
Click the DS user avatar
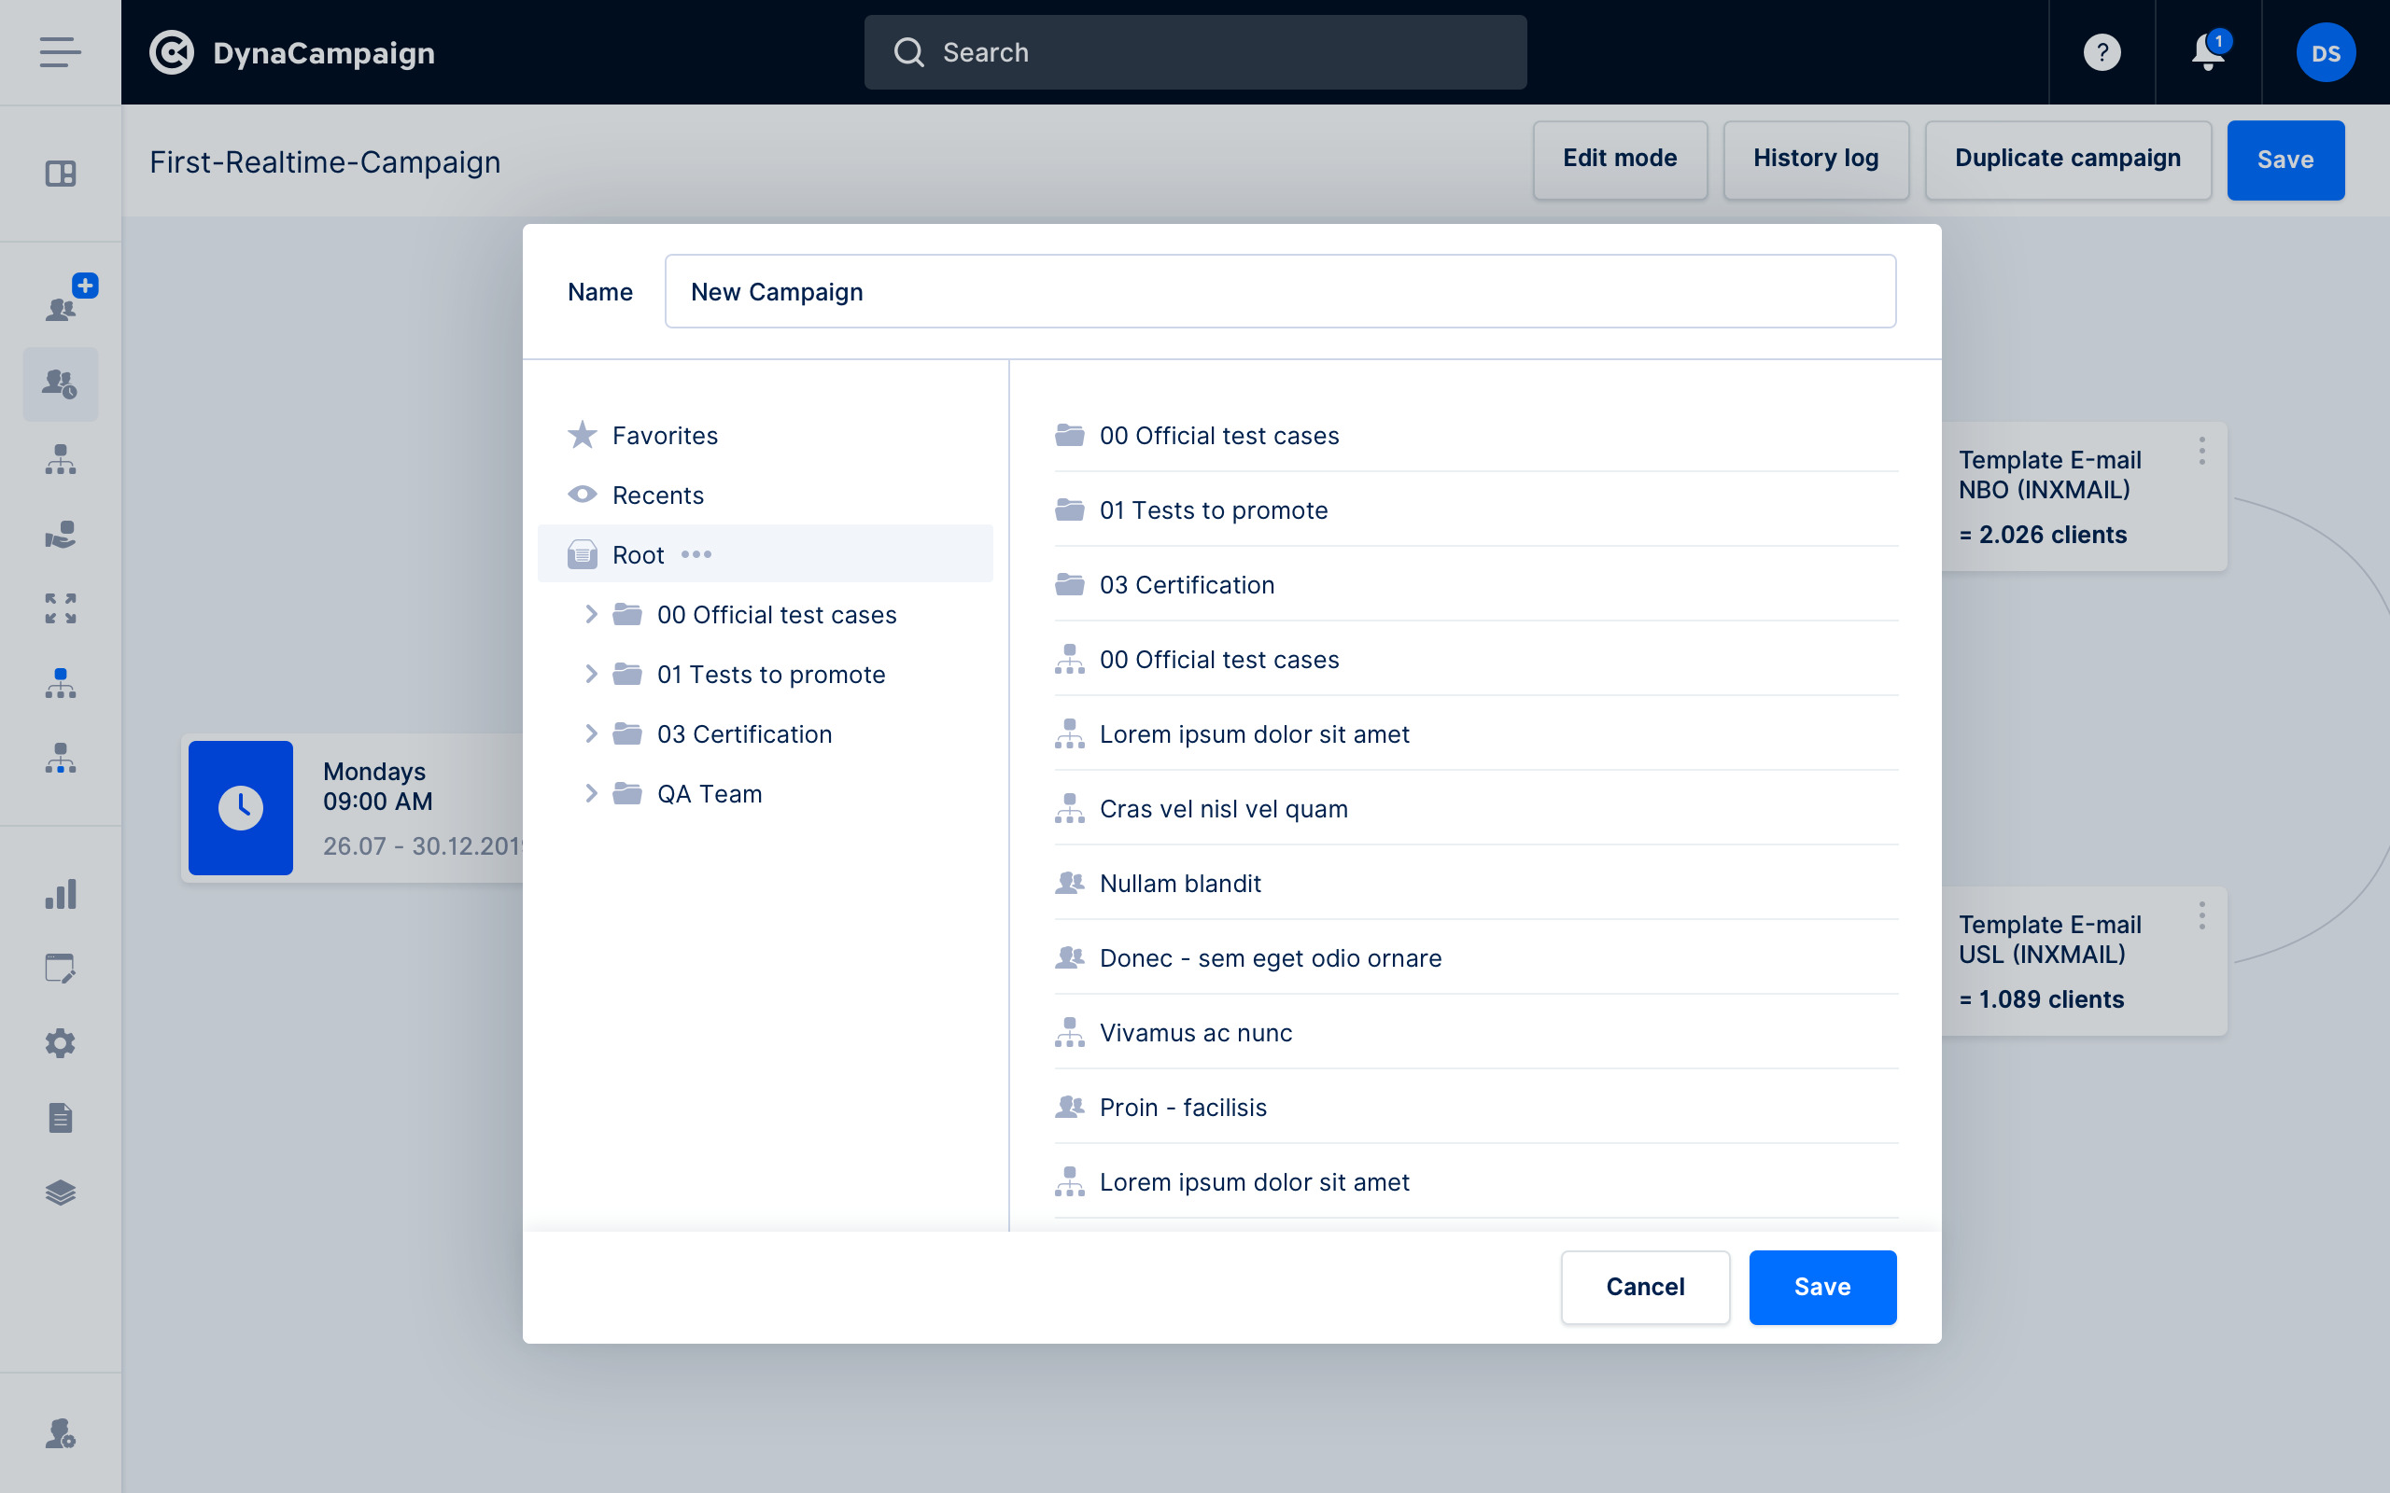click(2325, 52)
